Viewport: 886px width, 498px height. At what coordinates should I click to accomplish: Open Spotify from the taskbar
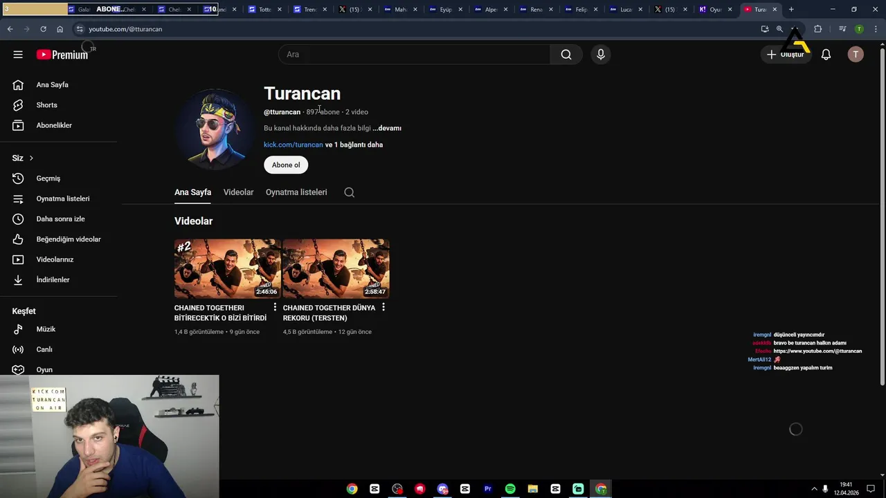click(510, 489)
